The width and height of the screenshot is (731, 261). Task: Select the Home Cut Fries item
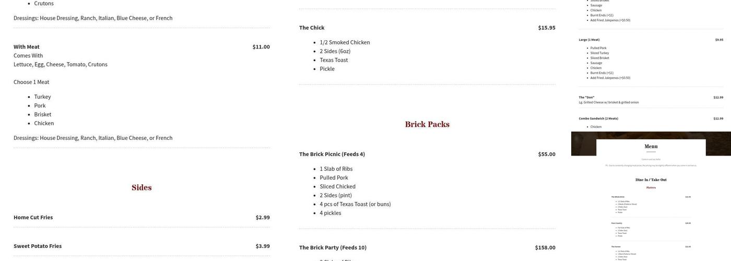(33, 218)
